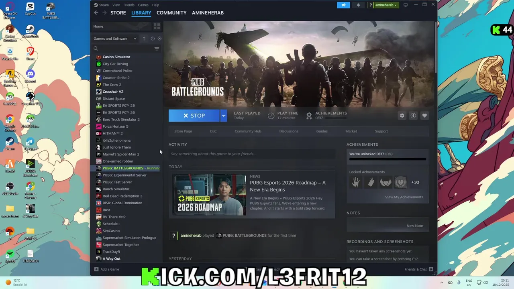
Task: Open PUBG Esports 2026 Roadmap news thumbnail
Action: (210, 195)
